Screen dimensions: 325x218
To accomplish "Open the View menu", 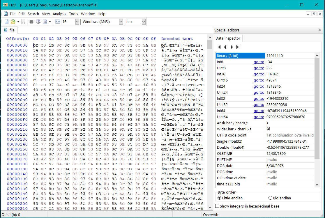I will pos(46,14).
